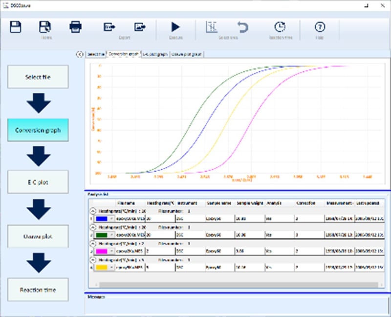This screenshot has height=317, width=391.
Task: Click the yellow color swatch
Action: [103, 267]
